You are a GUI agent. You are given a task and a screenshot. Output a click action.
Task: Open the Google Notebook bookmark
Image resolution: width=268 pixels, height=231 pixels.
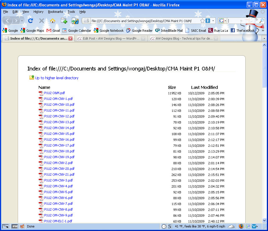(x=109, y=31)
